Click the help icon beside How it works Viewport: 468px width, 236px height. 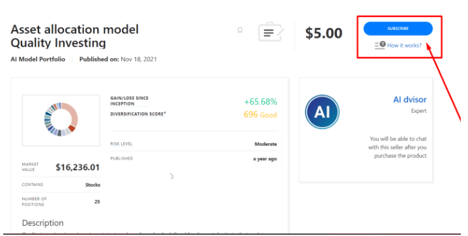pyautogui.click(x=380, y=45)
